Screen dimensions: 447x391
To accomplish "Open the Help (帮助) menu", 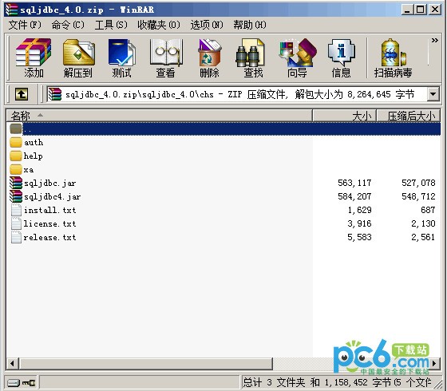I will point(250,25).
